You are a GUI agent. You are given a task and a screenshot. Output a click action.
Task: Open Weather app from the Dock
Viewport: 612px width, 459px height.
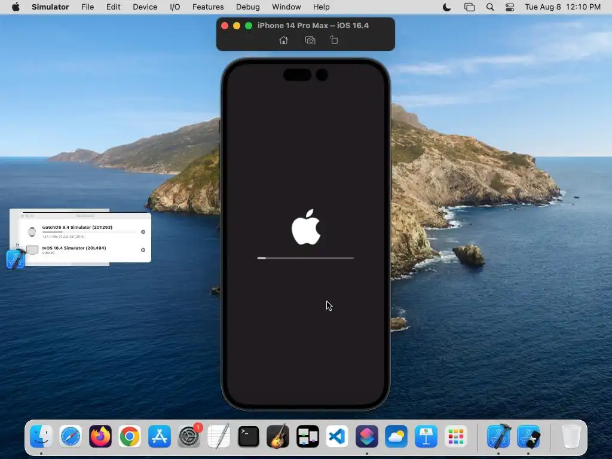click(397, 436)
